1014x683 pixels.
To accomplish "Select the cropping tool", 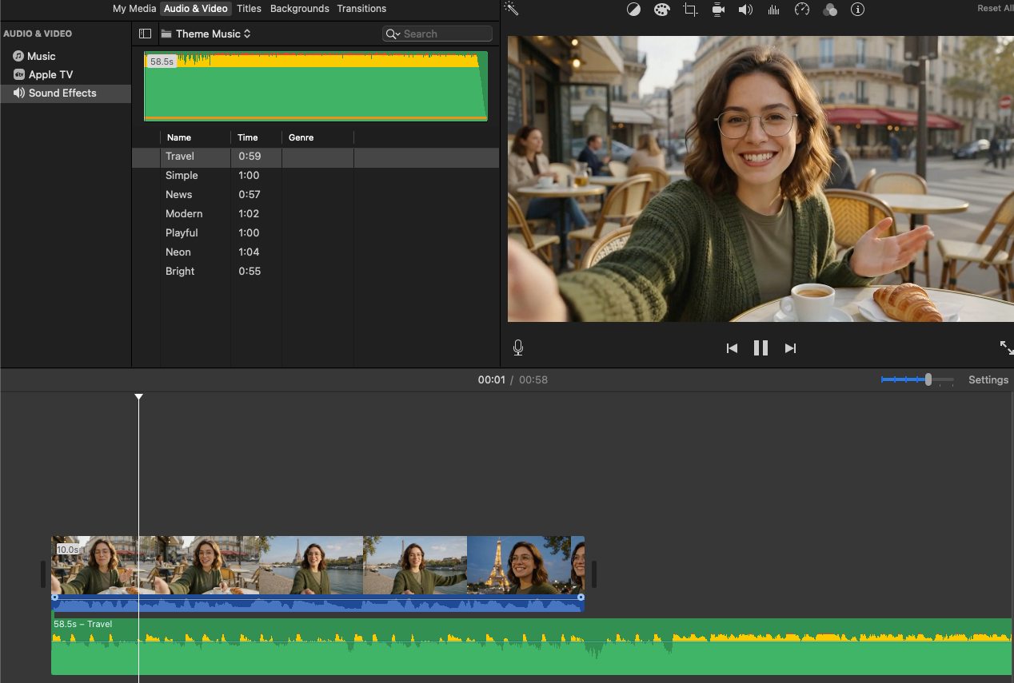I will click(690, 10).
